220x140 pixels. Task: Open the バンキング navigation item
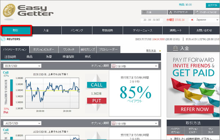(77, 30)
